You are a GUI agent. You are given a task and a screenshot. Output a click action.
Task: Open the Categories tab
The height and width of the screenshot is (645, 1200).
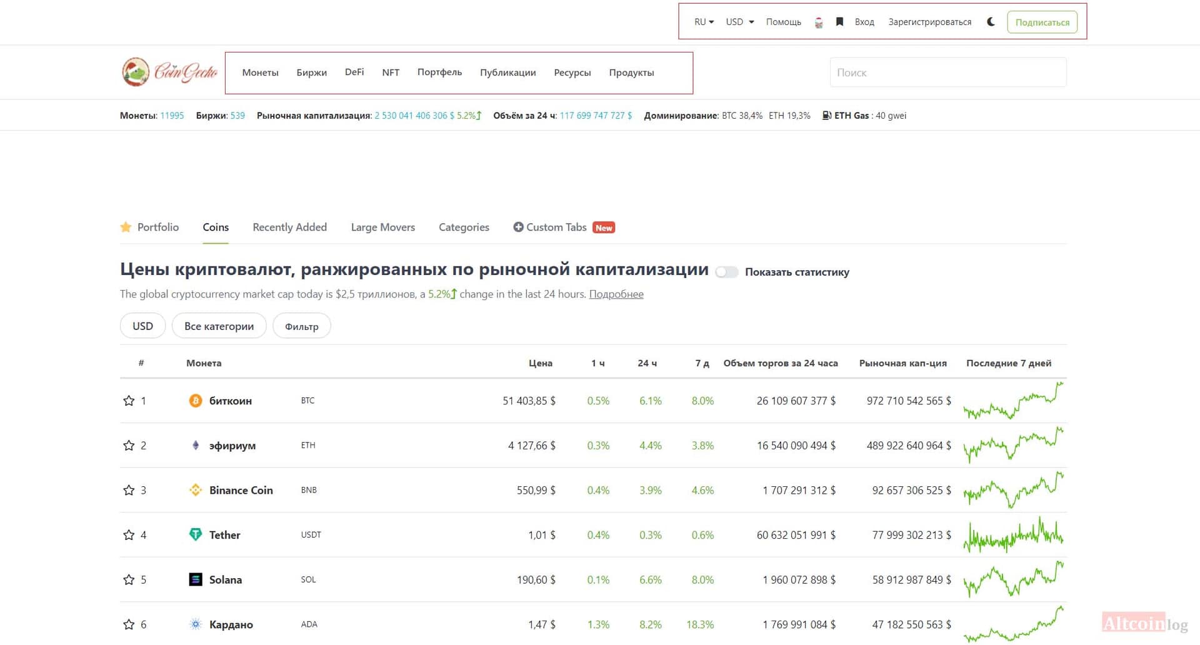coord(464,227)
